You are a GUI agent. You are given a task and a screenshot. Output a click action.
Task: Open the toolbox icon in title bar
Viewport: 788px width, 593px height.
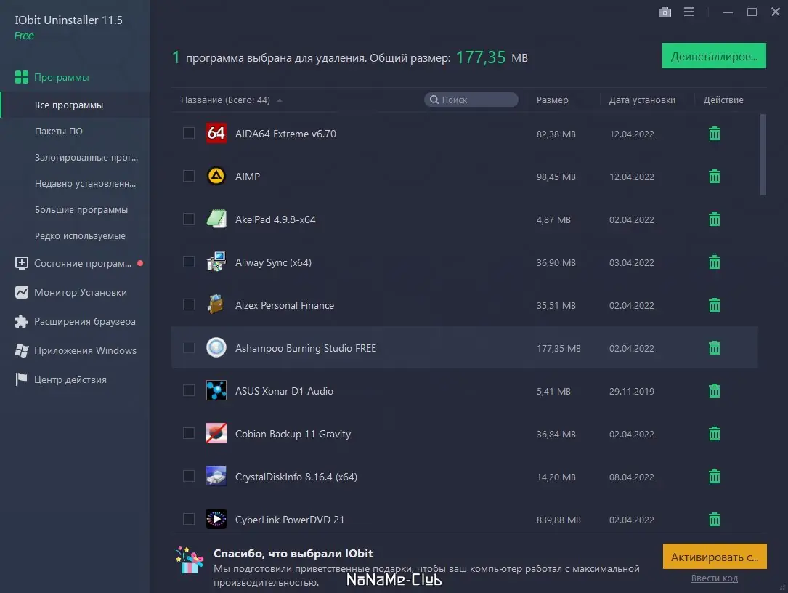point(665,12)
